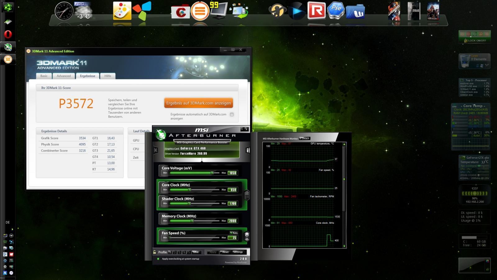The height and width of the screenshot is (280, 497).
Task: Minimize the MSI Afterburner window
Action: [242, 129]
